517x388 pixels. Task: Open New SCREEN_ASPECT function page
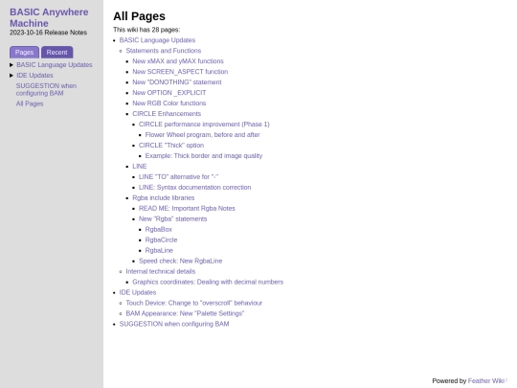click(x=180, y=72)
